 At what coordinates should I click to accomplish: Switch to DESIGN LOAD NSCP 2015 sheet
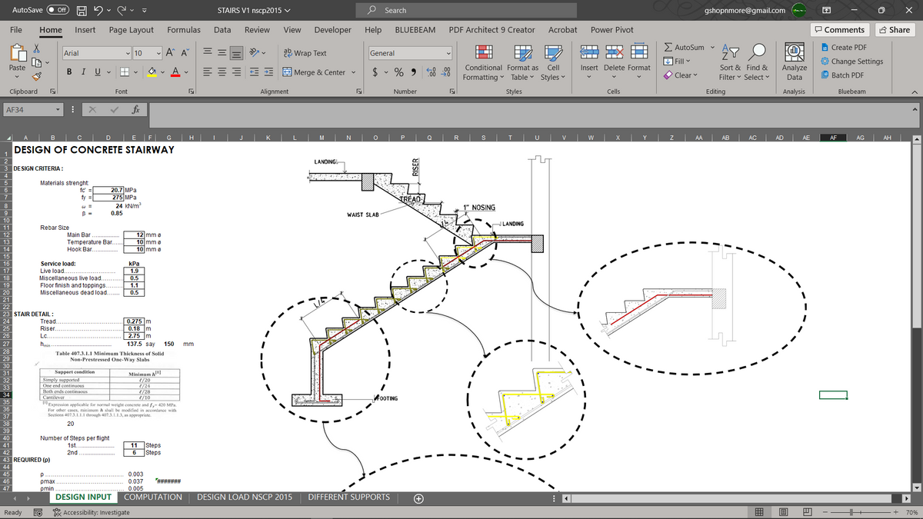point(245,497)
